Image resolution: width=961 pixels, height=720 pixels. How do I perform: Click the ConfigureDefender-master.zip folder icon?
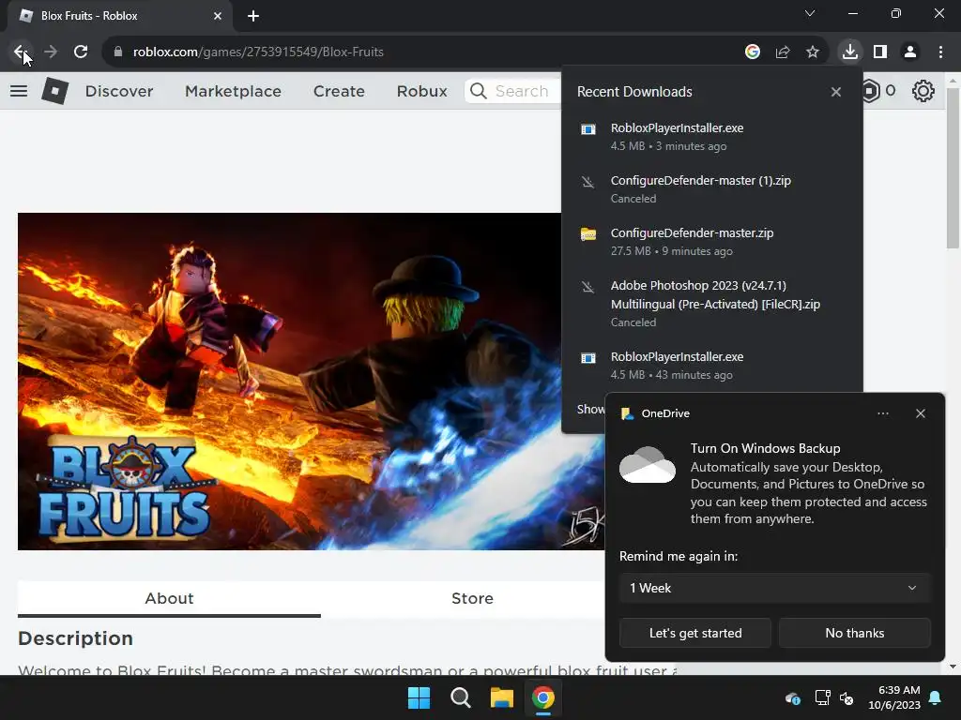tap(588, 233)
